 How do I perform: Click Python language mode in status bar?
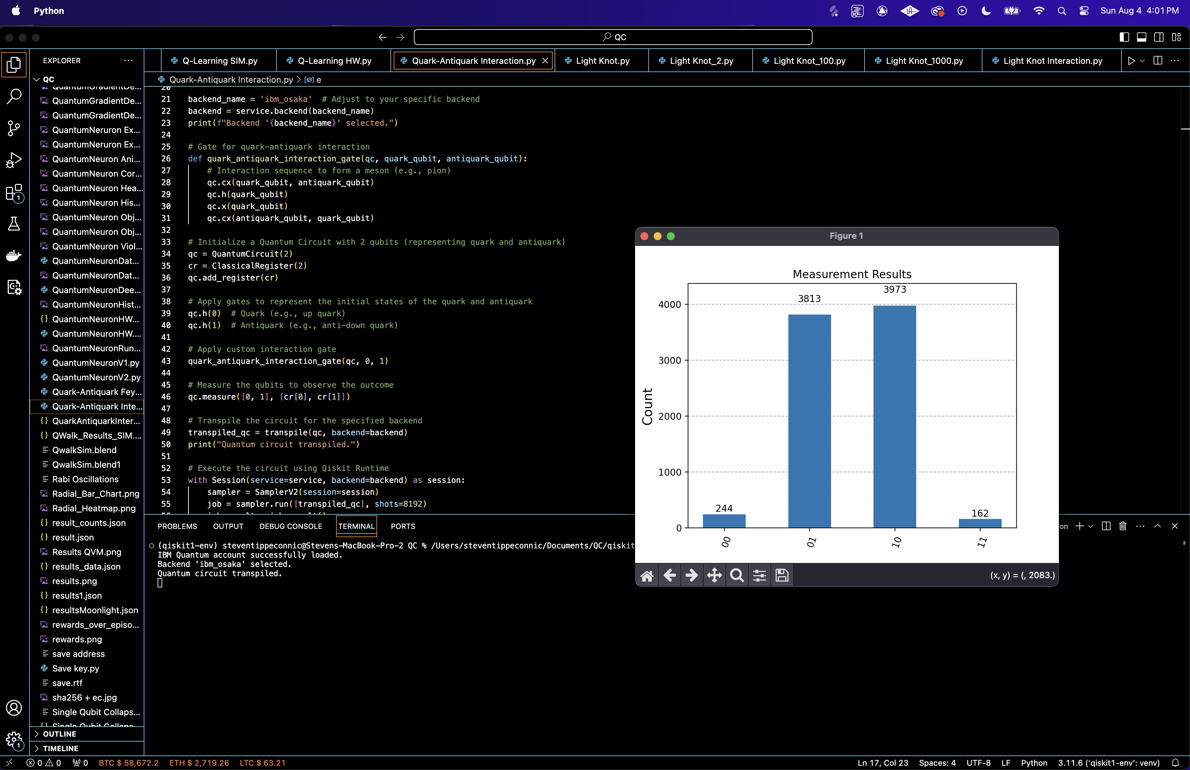point(1033,762)
